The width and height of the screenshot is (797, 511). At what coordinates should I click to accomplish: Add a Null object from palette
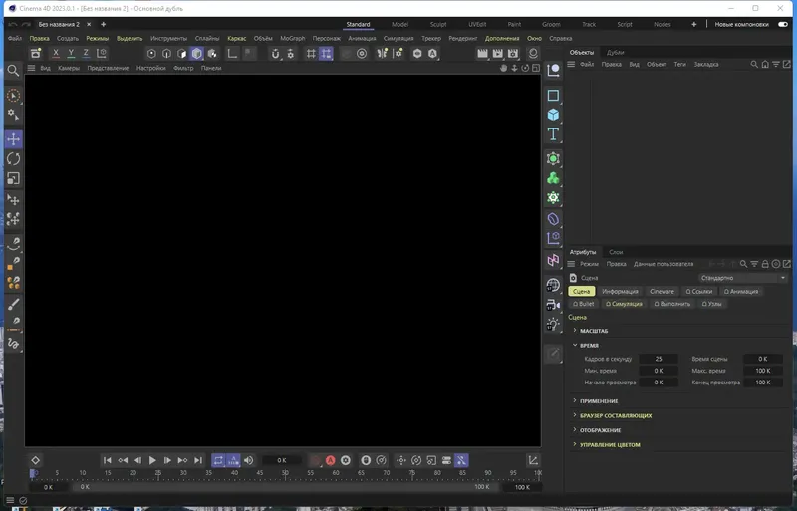[553, 70]
